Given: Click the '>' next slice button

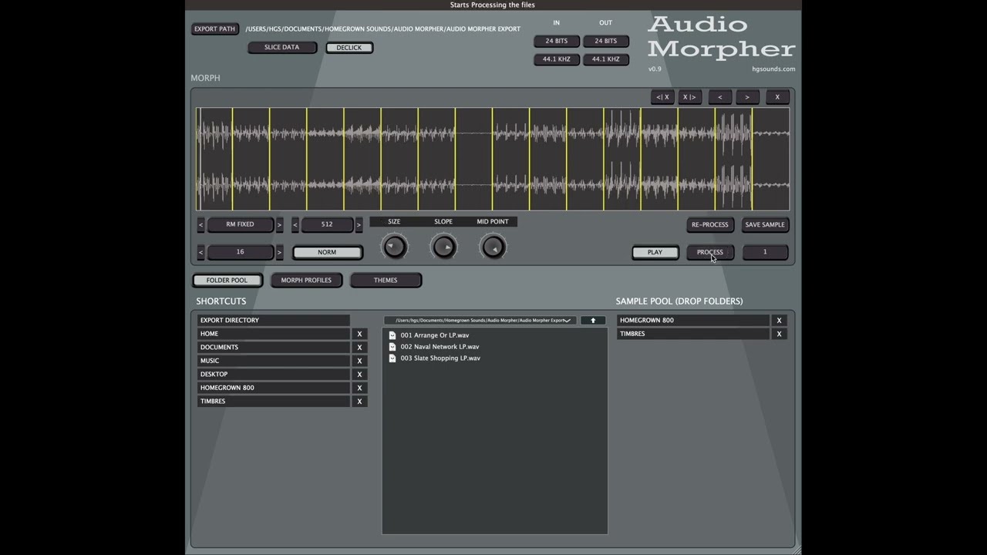Looking at the screenshot, I should (x=747, y=97).
